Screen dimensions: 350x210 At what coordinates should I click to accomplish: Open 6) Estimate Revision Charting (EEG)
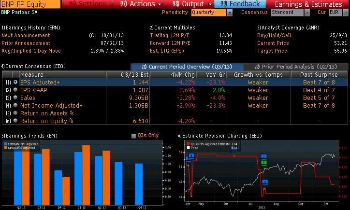click(x=220, y=136)
